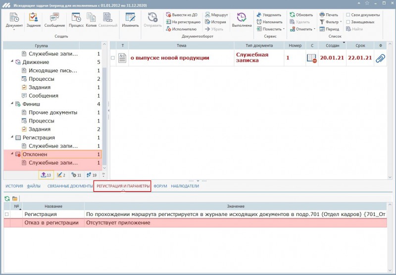
Task: Enable the Замещаемых checkbox
Action: click(348, 22)
